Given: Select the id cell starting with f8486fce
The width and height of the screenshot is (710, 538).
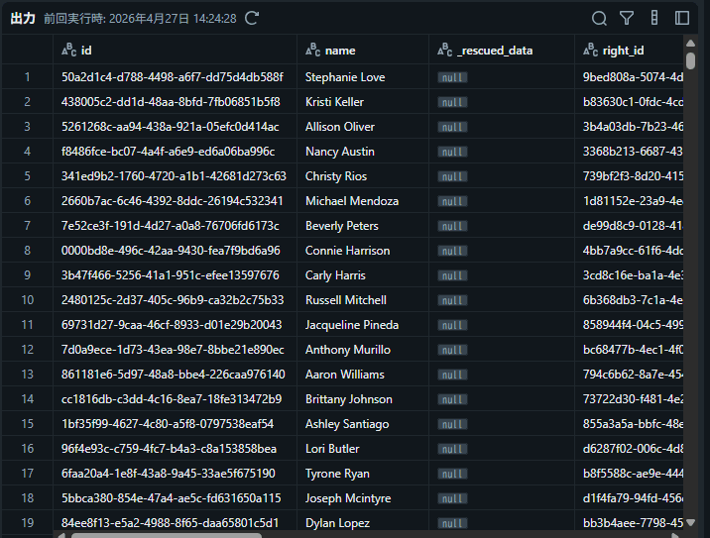Looking at the screenshot, I should pos(175,152).
